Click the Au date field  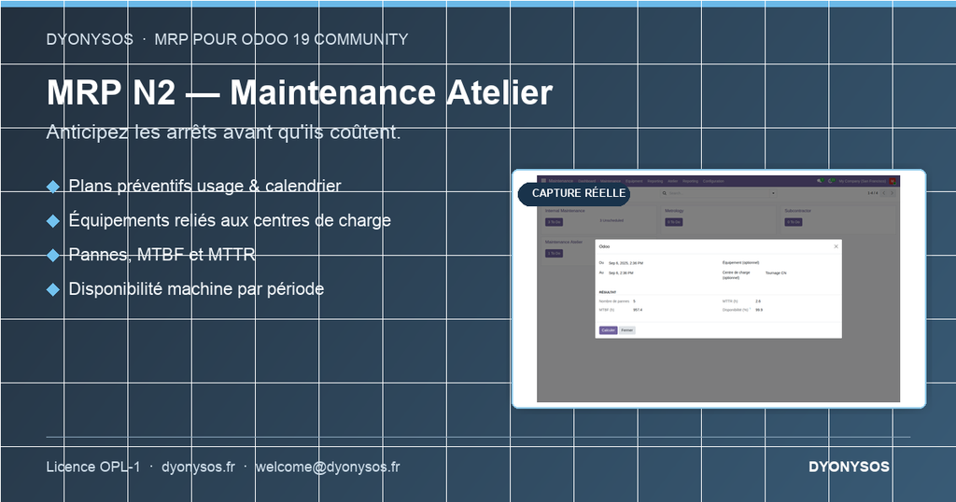point(621,273)
